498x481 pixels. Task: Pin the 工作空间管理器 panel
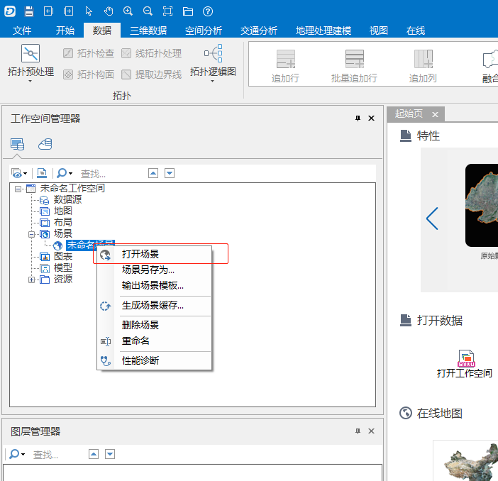(x=358, y=118)
